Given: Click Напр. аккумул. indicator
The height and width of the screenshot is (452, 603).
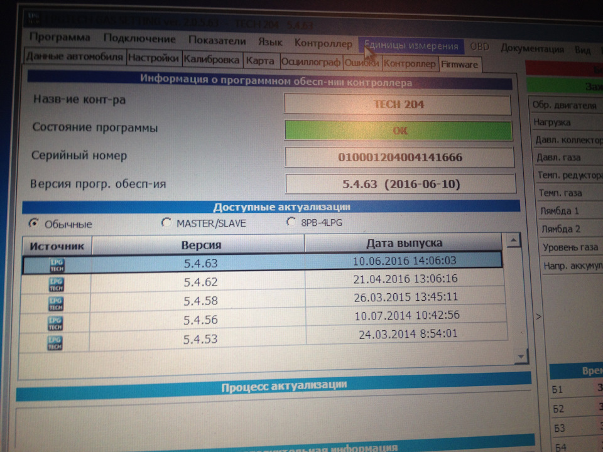Looking at the screenshot, I should 573,265.
